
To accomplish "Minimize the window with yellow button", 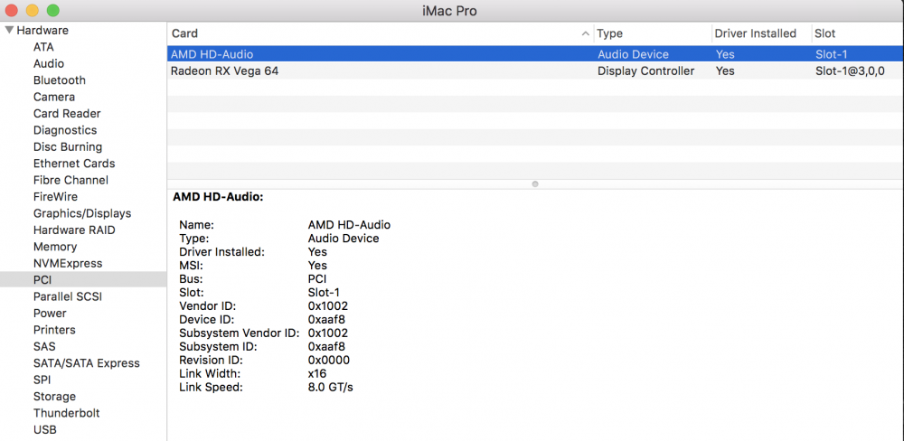I will coord(33,10).
